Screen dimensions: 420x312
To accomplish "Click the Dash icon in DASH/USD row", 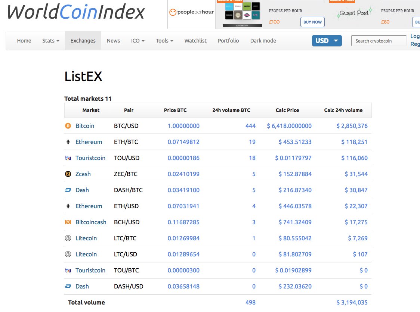I will (68, 286).
